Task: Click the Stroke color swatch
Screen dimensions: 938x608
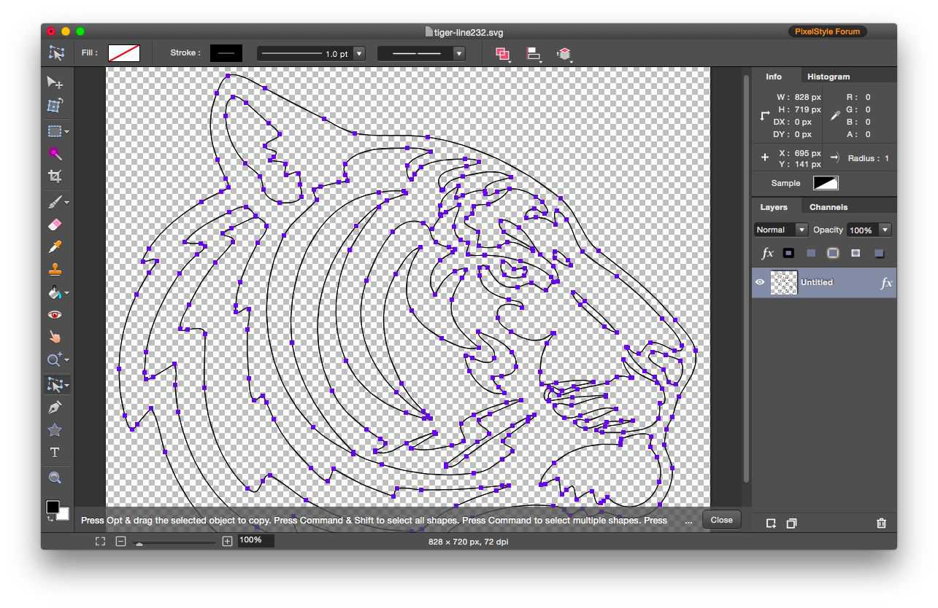Action: click(x=226, y=53)
